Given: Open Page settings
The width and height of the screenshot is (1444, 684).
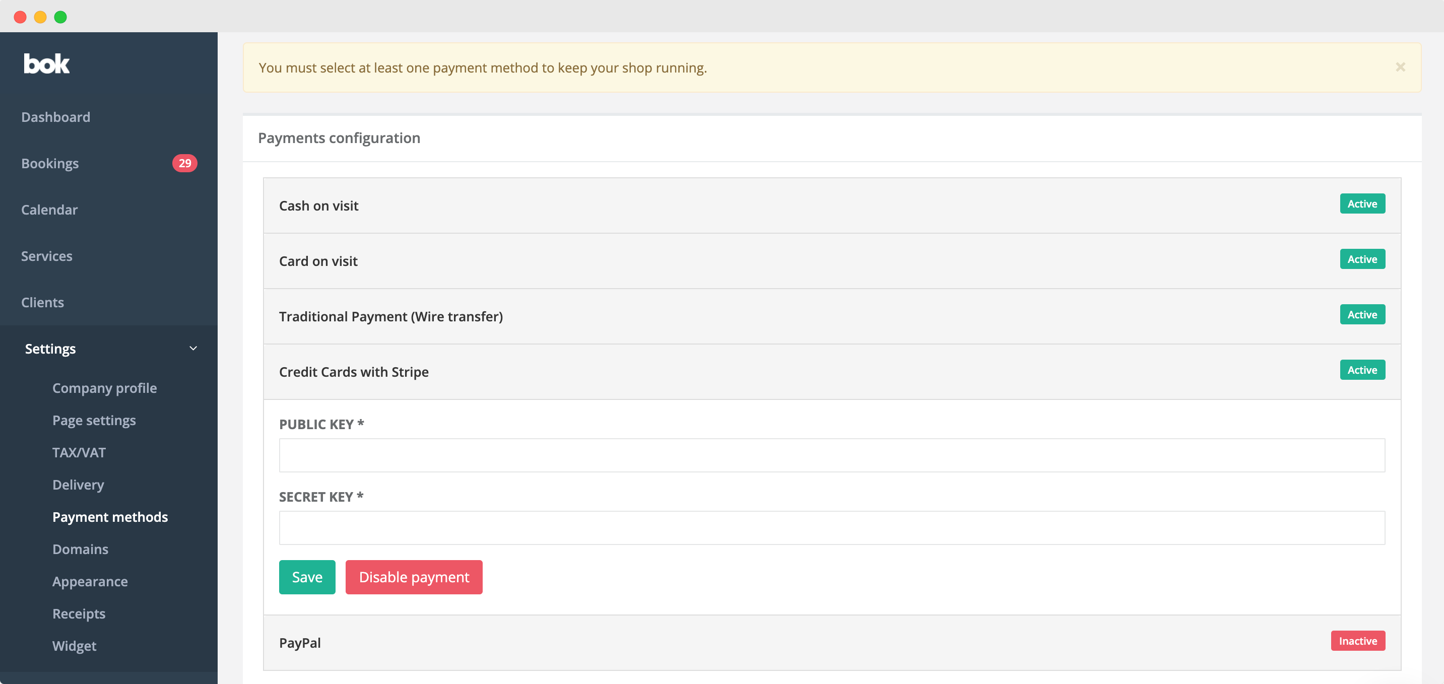Looking at the screenshot, I should point(94,420).
